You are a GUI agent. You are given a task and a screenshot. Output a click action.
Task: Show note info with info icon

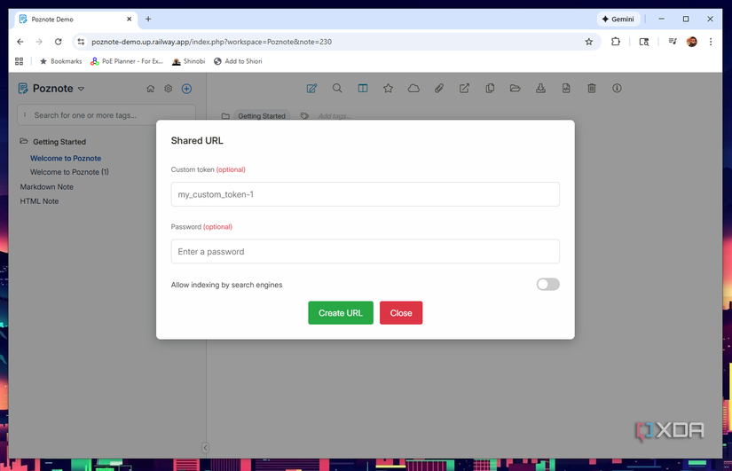(x=617, y=88)
